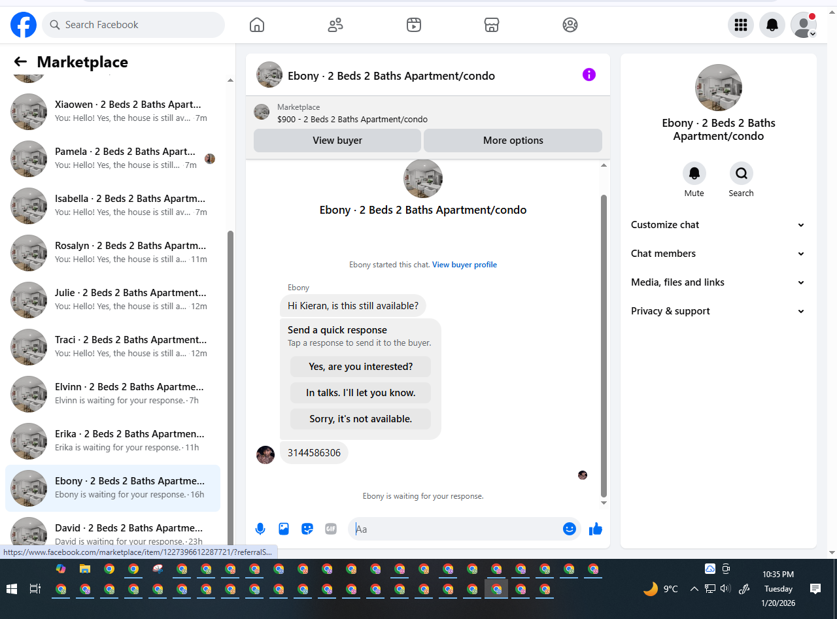Open conversation info purple icon
The height and width of the screenshot is (619, 837).
pyautogui.click(x=589, y=75)
